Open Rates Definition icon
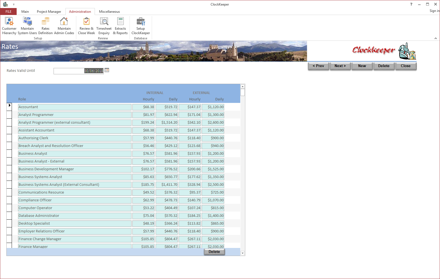 point(45,26)
